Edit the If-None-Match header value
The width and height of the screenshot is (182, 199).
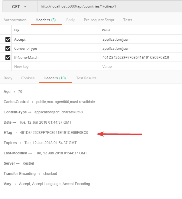click(141, 58)
